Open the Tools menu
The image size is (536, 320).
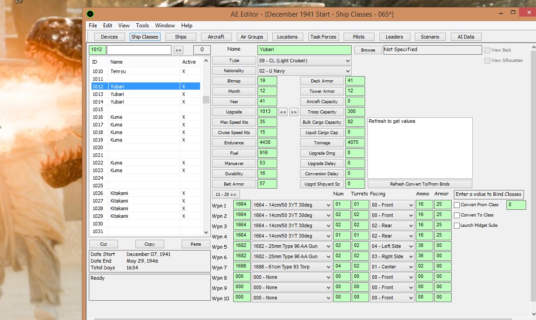coord(143,26)
